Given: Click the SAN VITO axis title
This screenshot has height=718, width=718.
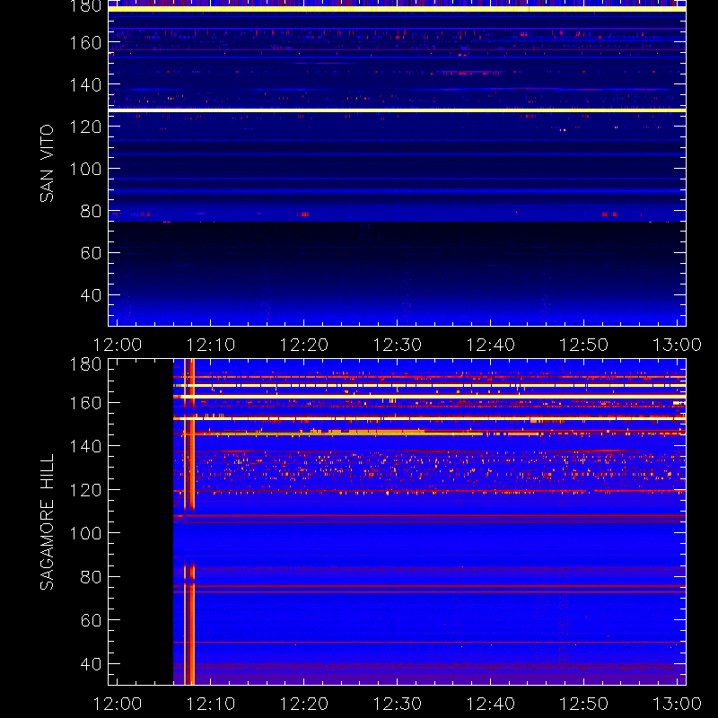Looking at the screenshot, I should point(47,163).
